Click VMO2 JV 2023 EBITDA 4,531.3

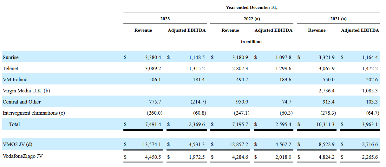(197, 145)
